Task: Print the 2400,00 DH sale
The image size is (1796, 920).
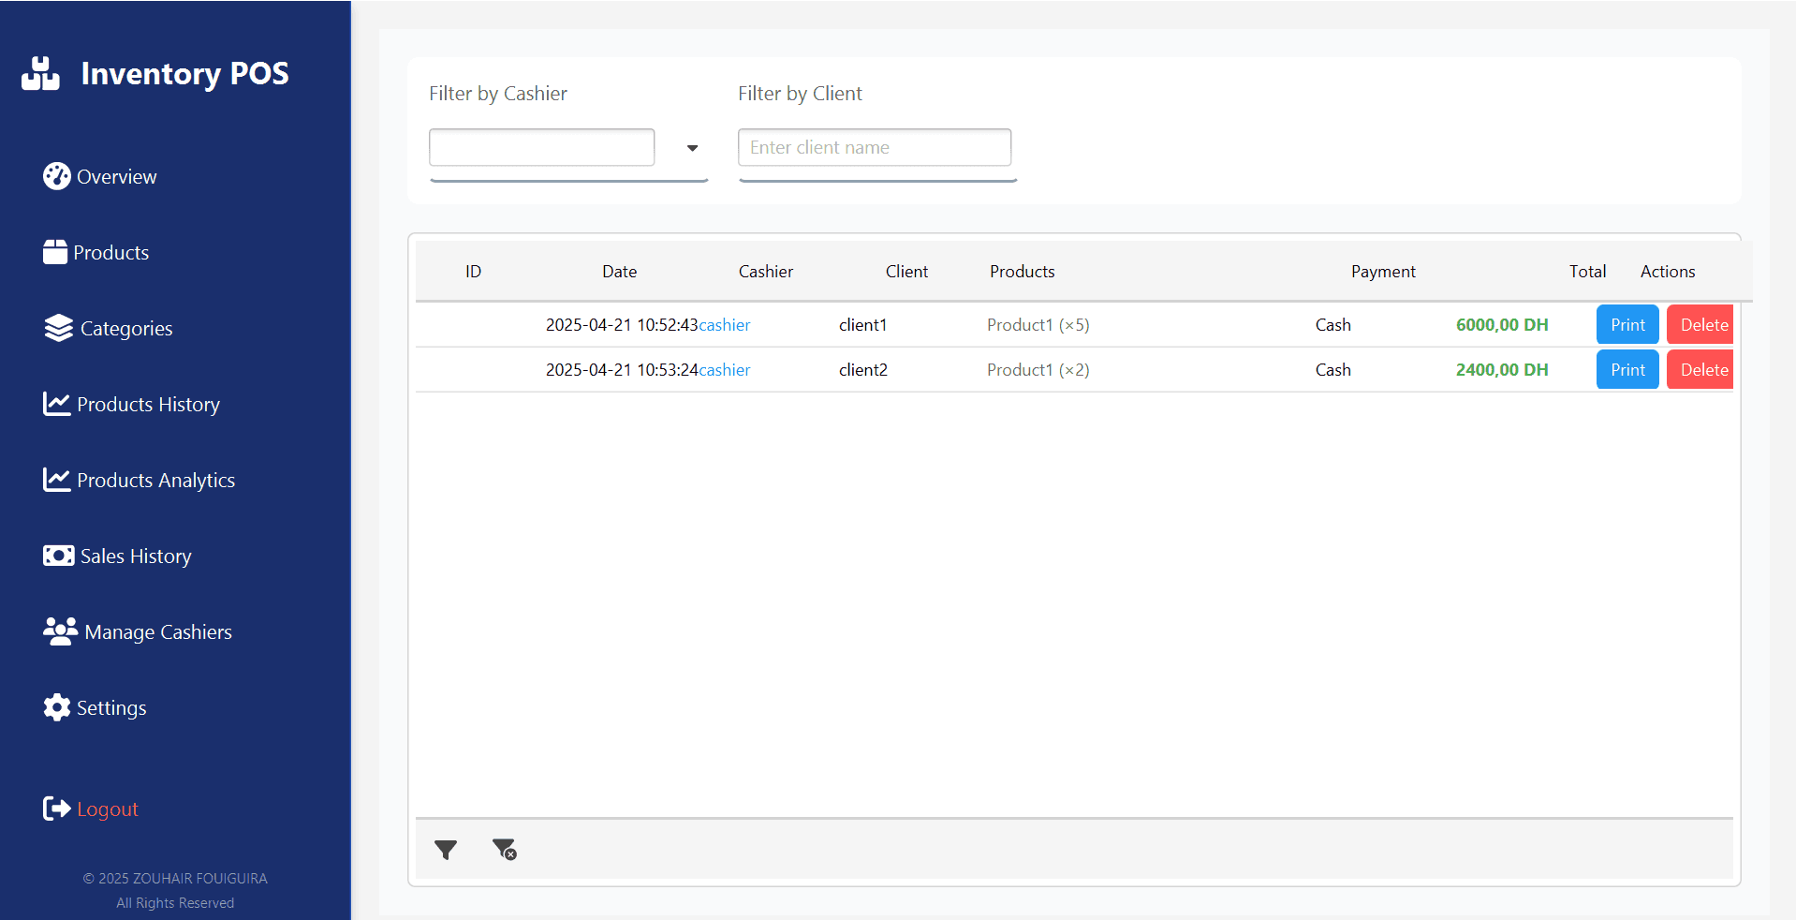Action: 1627,370
